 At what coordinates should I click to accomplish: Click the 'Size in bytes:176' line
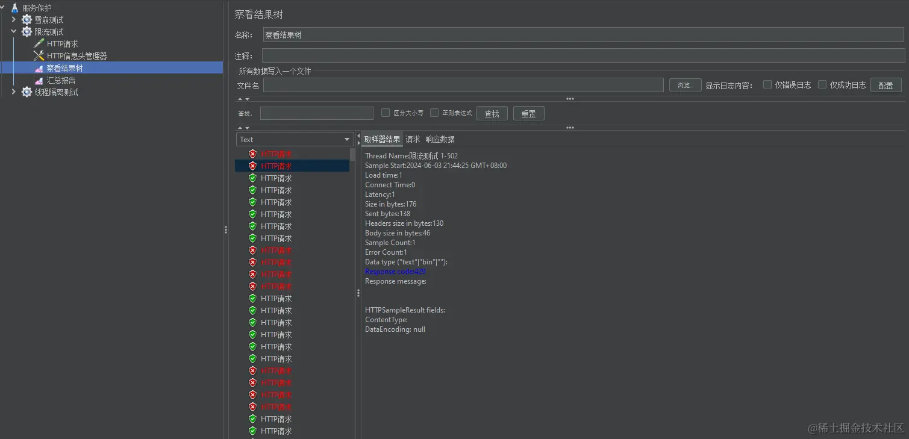pyautogui.click(x=390, y=204)
